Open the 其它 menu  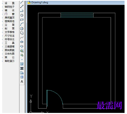click(10, 58)
